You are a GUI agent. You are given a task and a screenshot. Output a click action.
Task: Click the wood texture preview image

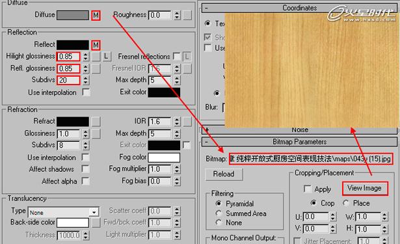(312, 70)
